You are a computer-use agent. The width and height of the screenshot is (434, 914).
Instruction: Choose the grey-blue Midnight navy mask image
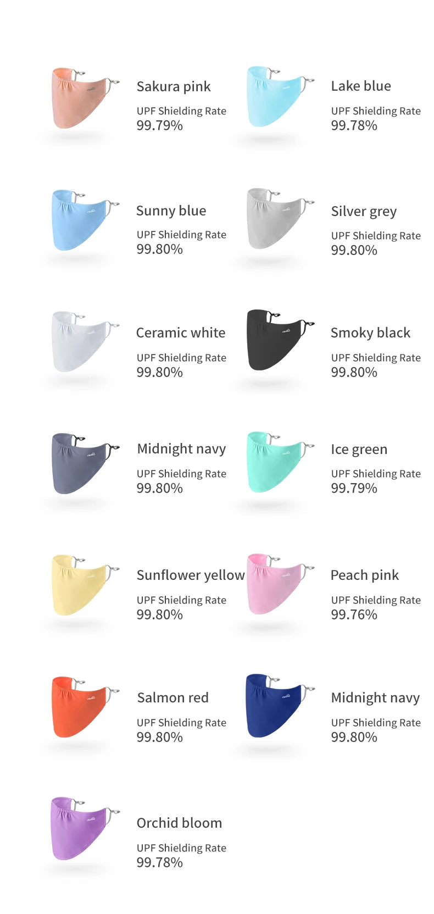85,464
